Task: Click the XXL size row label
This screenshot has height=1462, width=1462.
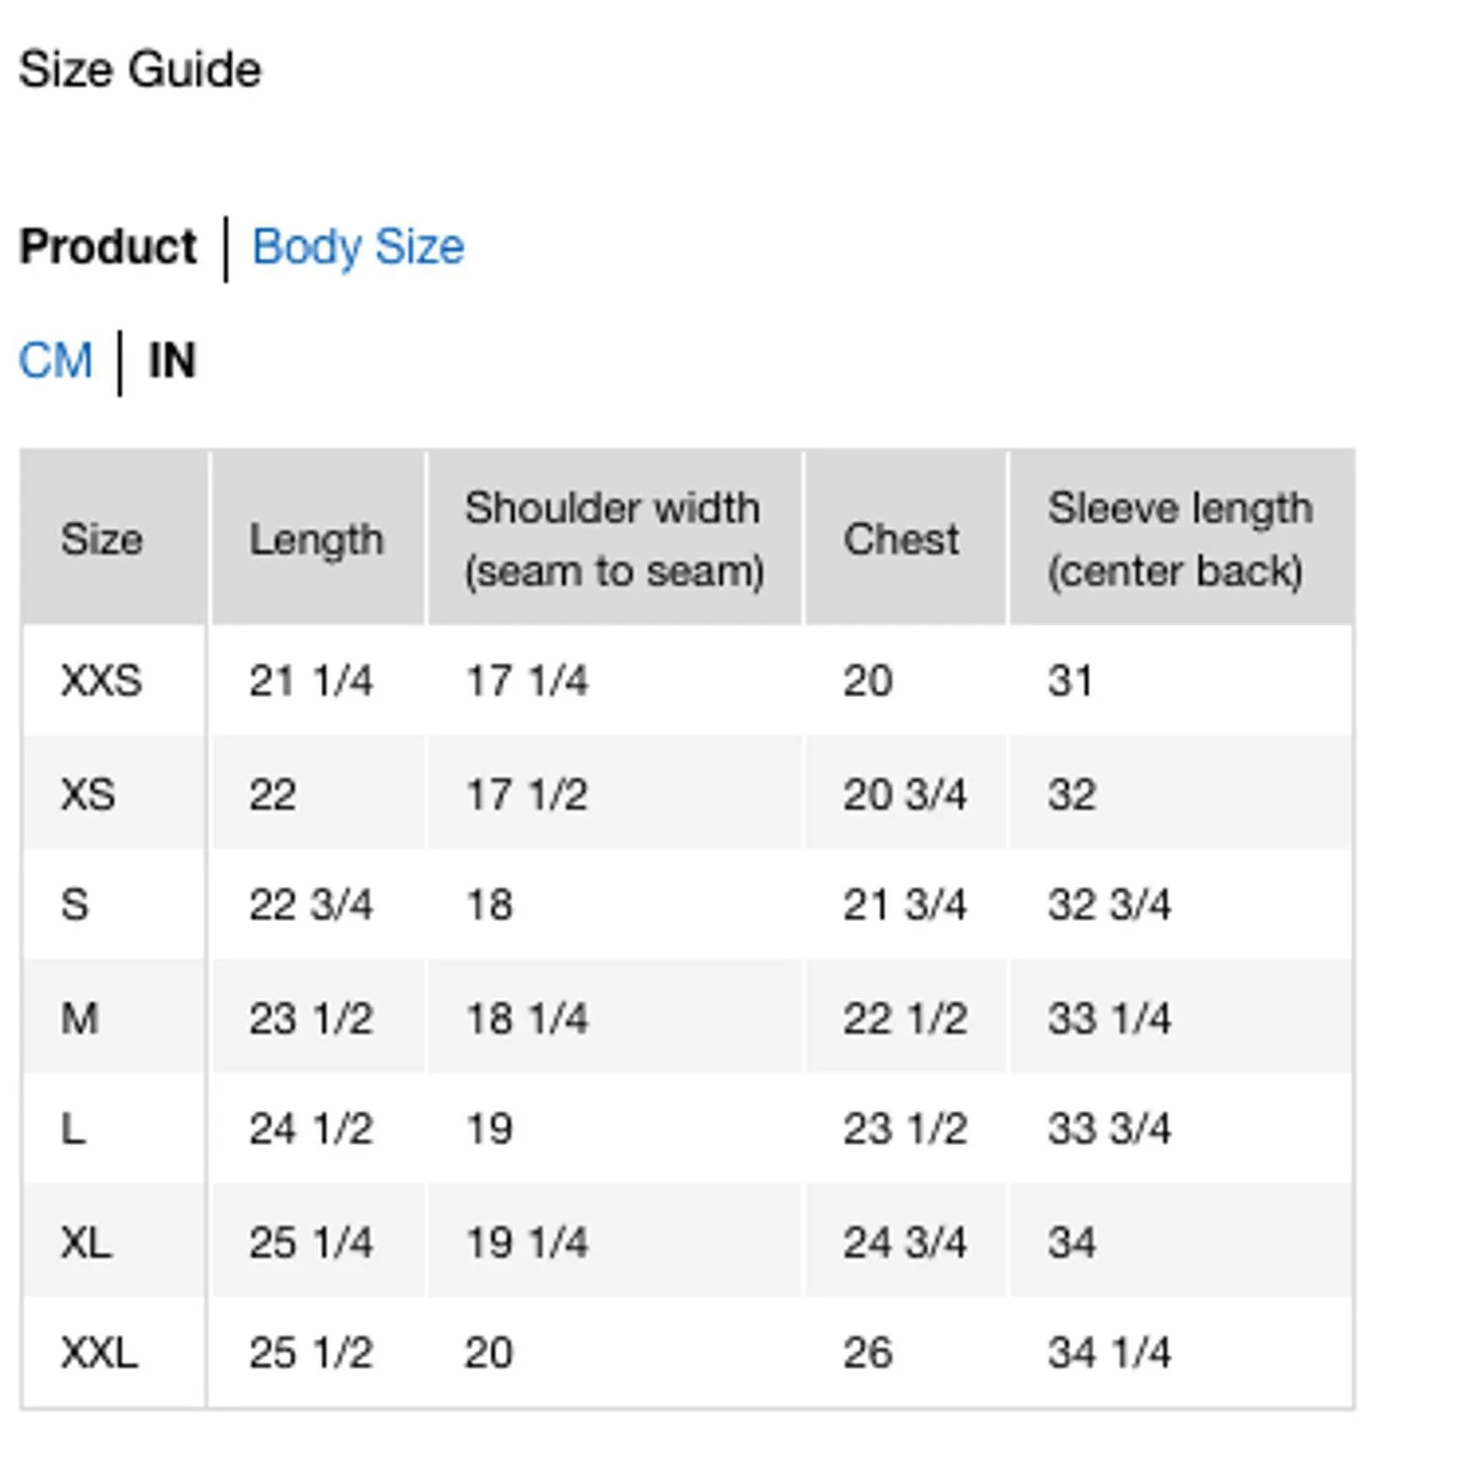Action: tap(99, 1352)
